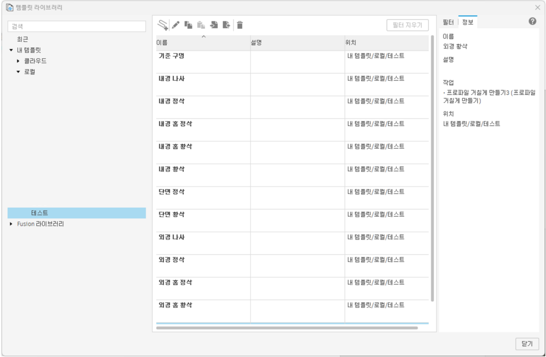Click the copy template icon

coord(188,25)
